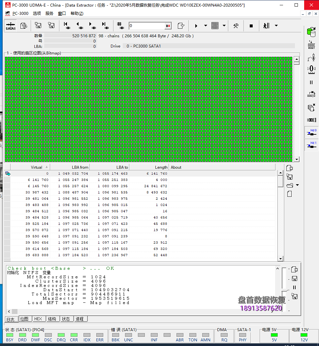319x346 pixels.
Task: Toggle the Hd 1 head button
Action: pyautogui.click(x=311, y=145)
